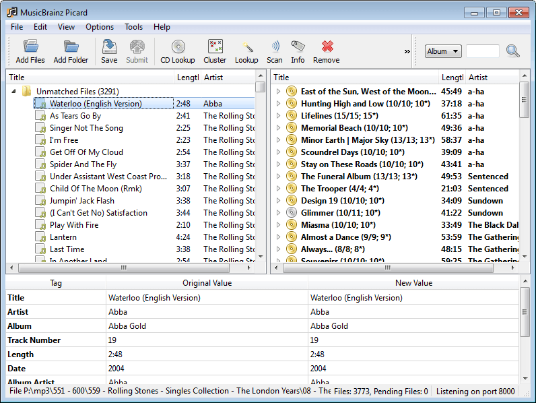536x403 pixels.
Task: Click the Lookup wand icon
Action: click(247, 47)
